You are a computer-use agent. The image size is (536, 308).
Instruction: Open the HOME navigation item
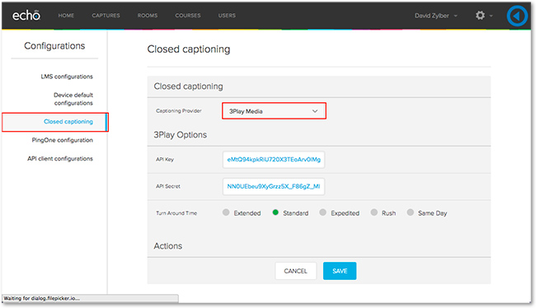click(x=66, y=16)
